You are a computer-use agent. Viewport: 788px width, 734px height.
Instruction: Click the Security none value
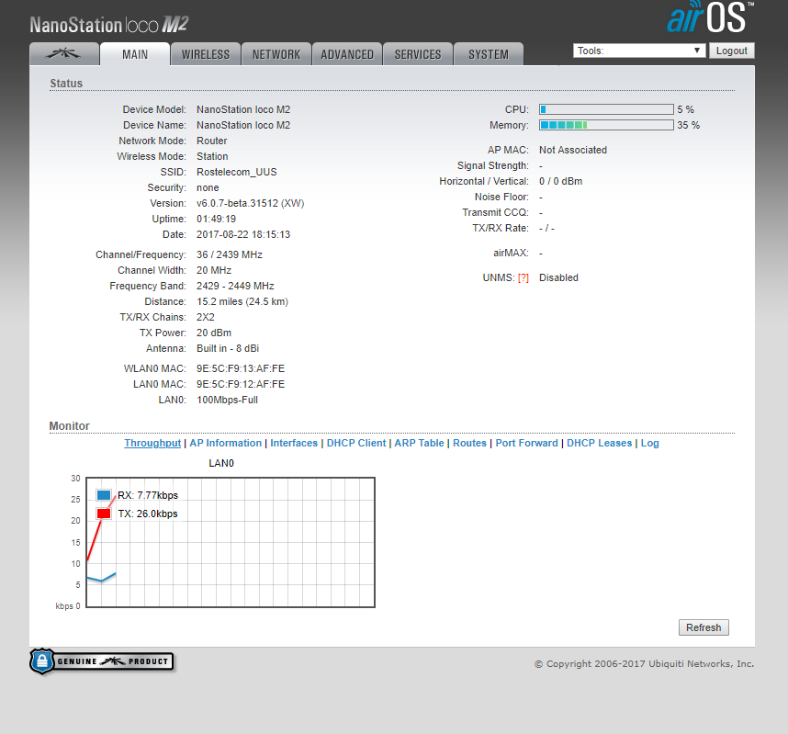[208, 187]
